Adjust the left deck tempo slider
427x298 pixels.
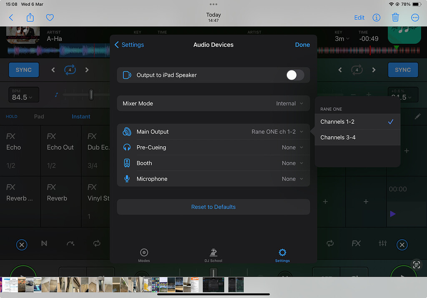tap(91, 95)
